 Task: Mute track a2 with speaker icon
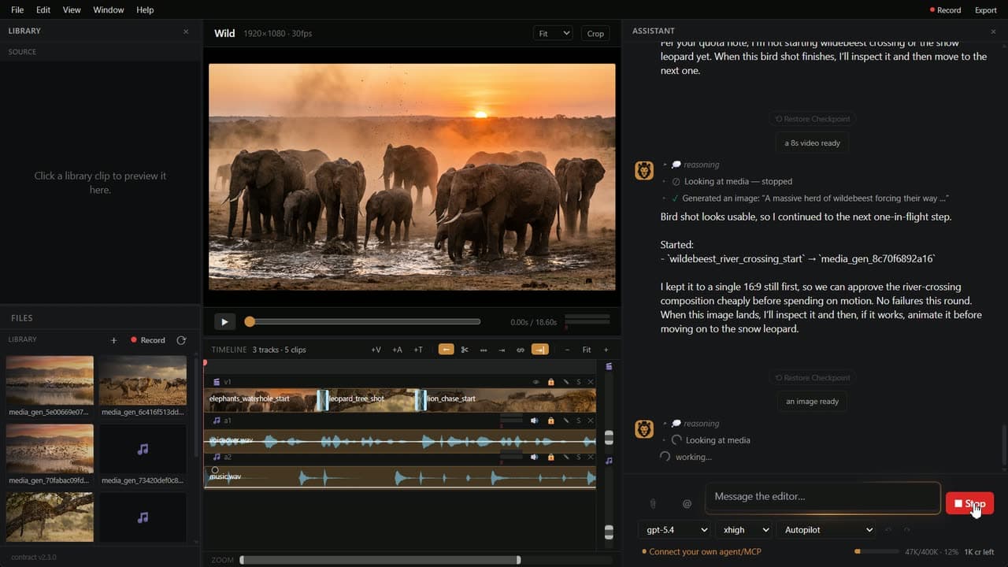tap(535, 457)
